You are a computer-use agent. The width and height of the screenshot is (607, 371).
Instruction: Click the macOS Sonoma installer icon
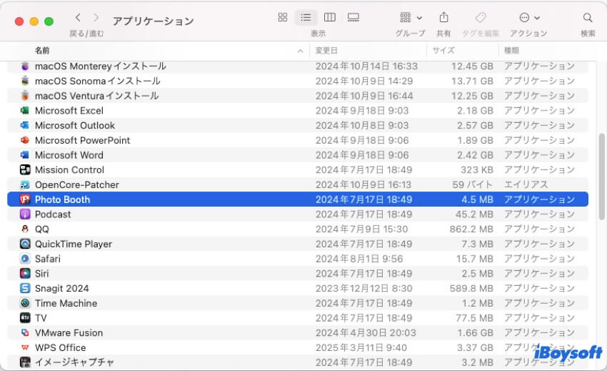tap(25, 81)
